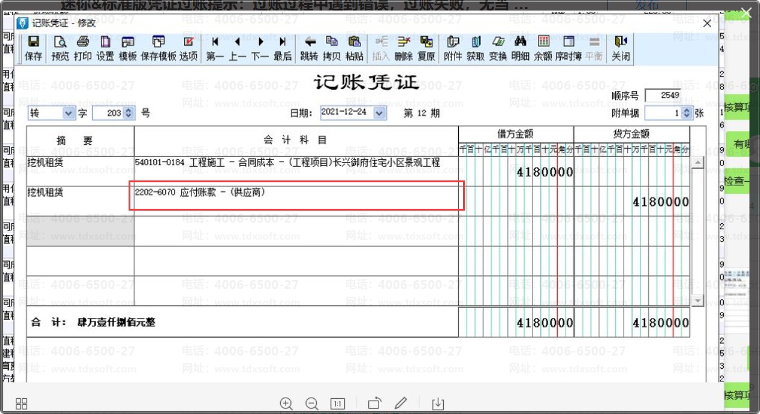Click the 贷方金额 column header
This screenshot has height=414, width=760.
point(631,134)
